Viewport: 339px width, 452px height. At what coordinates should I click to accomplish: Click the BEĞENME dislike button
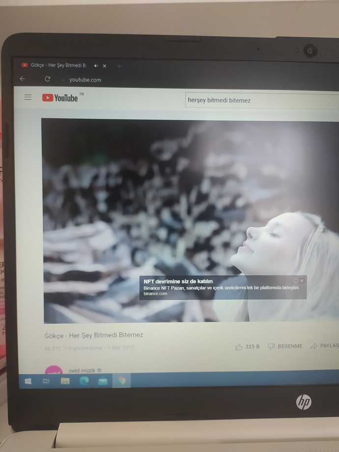(x=285, y=346)
